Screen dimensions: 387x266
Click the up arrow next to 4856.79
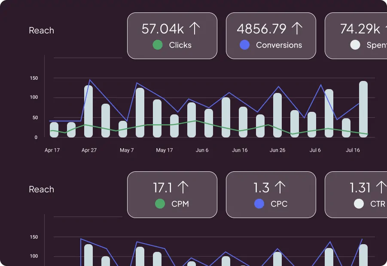pos(297,29)
